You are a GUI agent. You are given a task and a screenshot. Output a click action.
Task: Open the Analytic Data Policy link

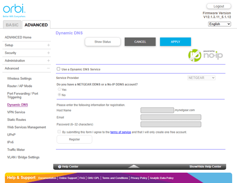(x=161, y=178)
